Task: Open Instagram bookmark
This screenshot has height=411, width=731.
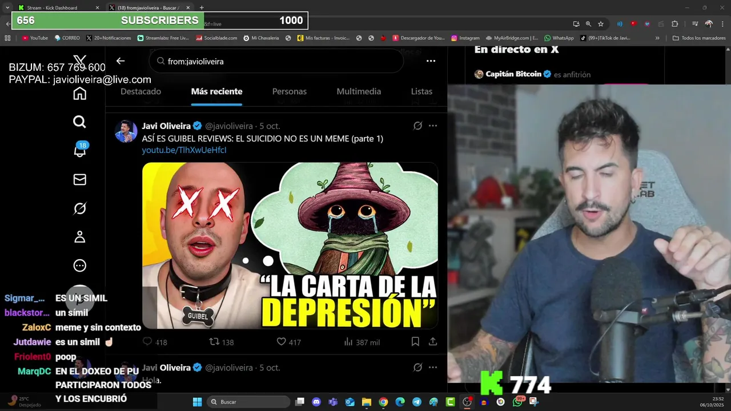Action: (x=465, y=38)
